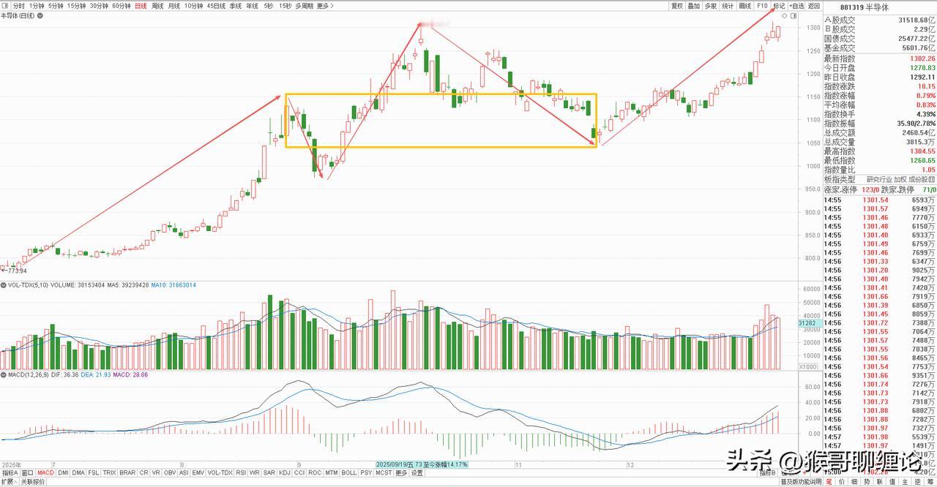Switch to 分时 timeframe

(x=19, y=6)
